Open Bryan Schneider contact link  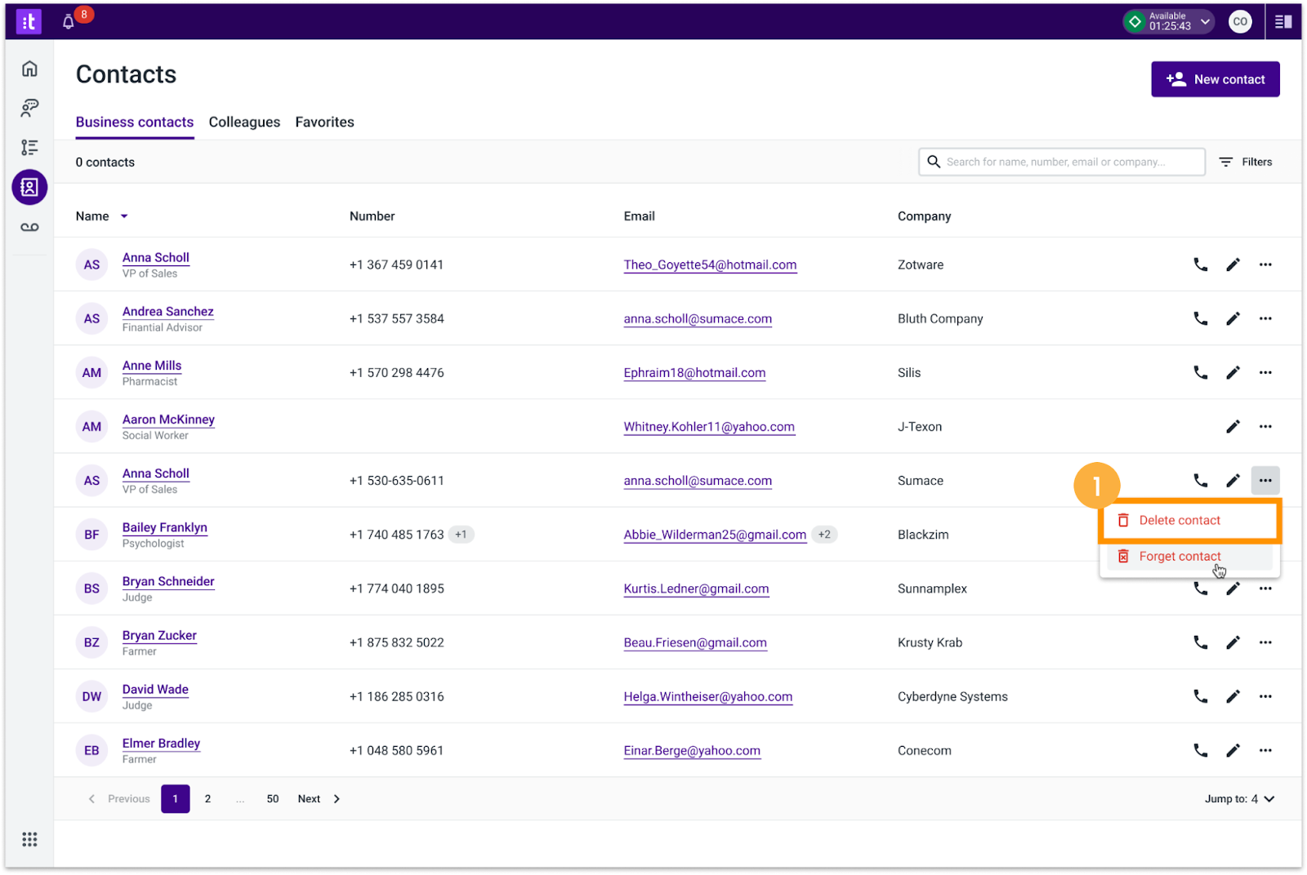click(x=168, y=581)
